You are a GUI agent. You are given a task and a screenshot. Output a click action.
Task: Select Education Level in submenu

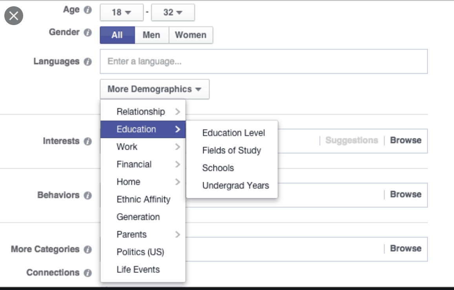pyautogui.click(x=232, y=133)
